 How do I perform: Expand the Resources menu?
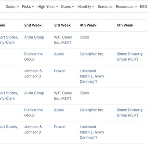tap(126, 7)
